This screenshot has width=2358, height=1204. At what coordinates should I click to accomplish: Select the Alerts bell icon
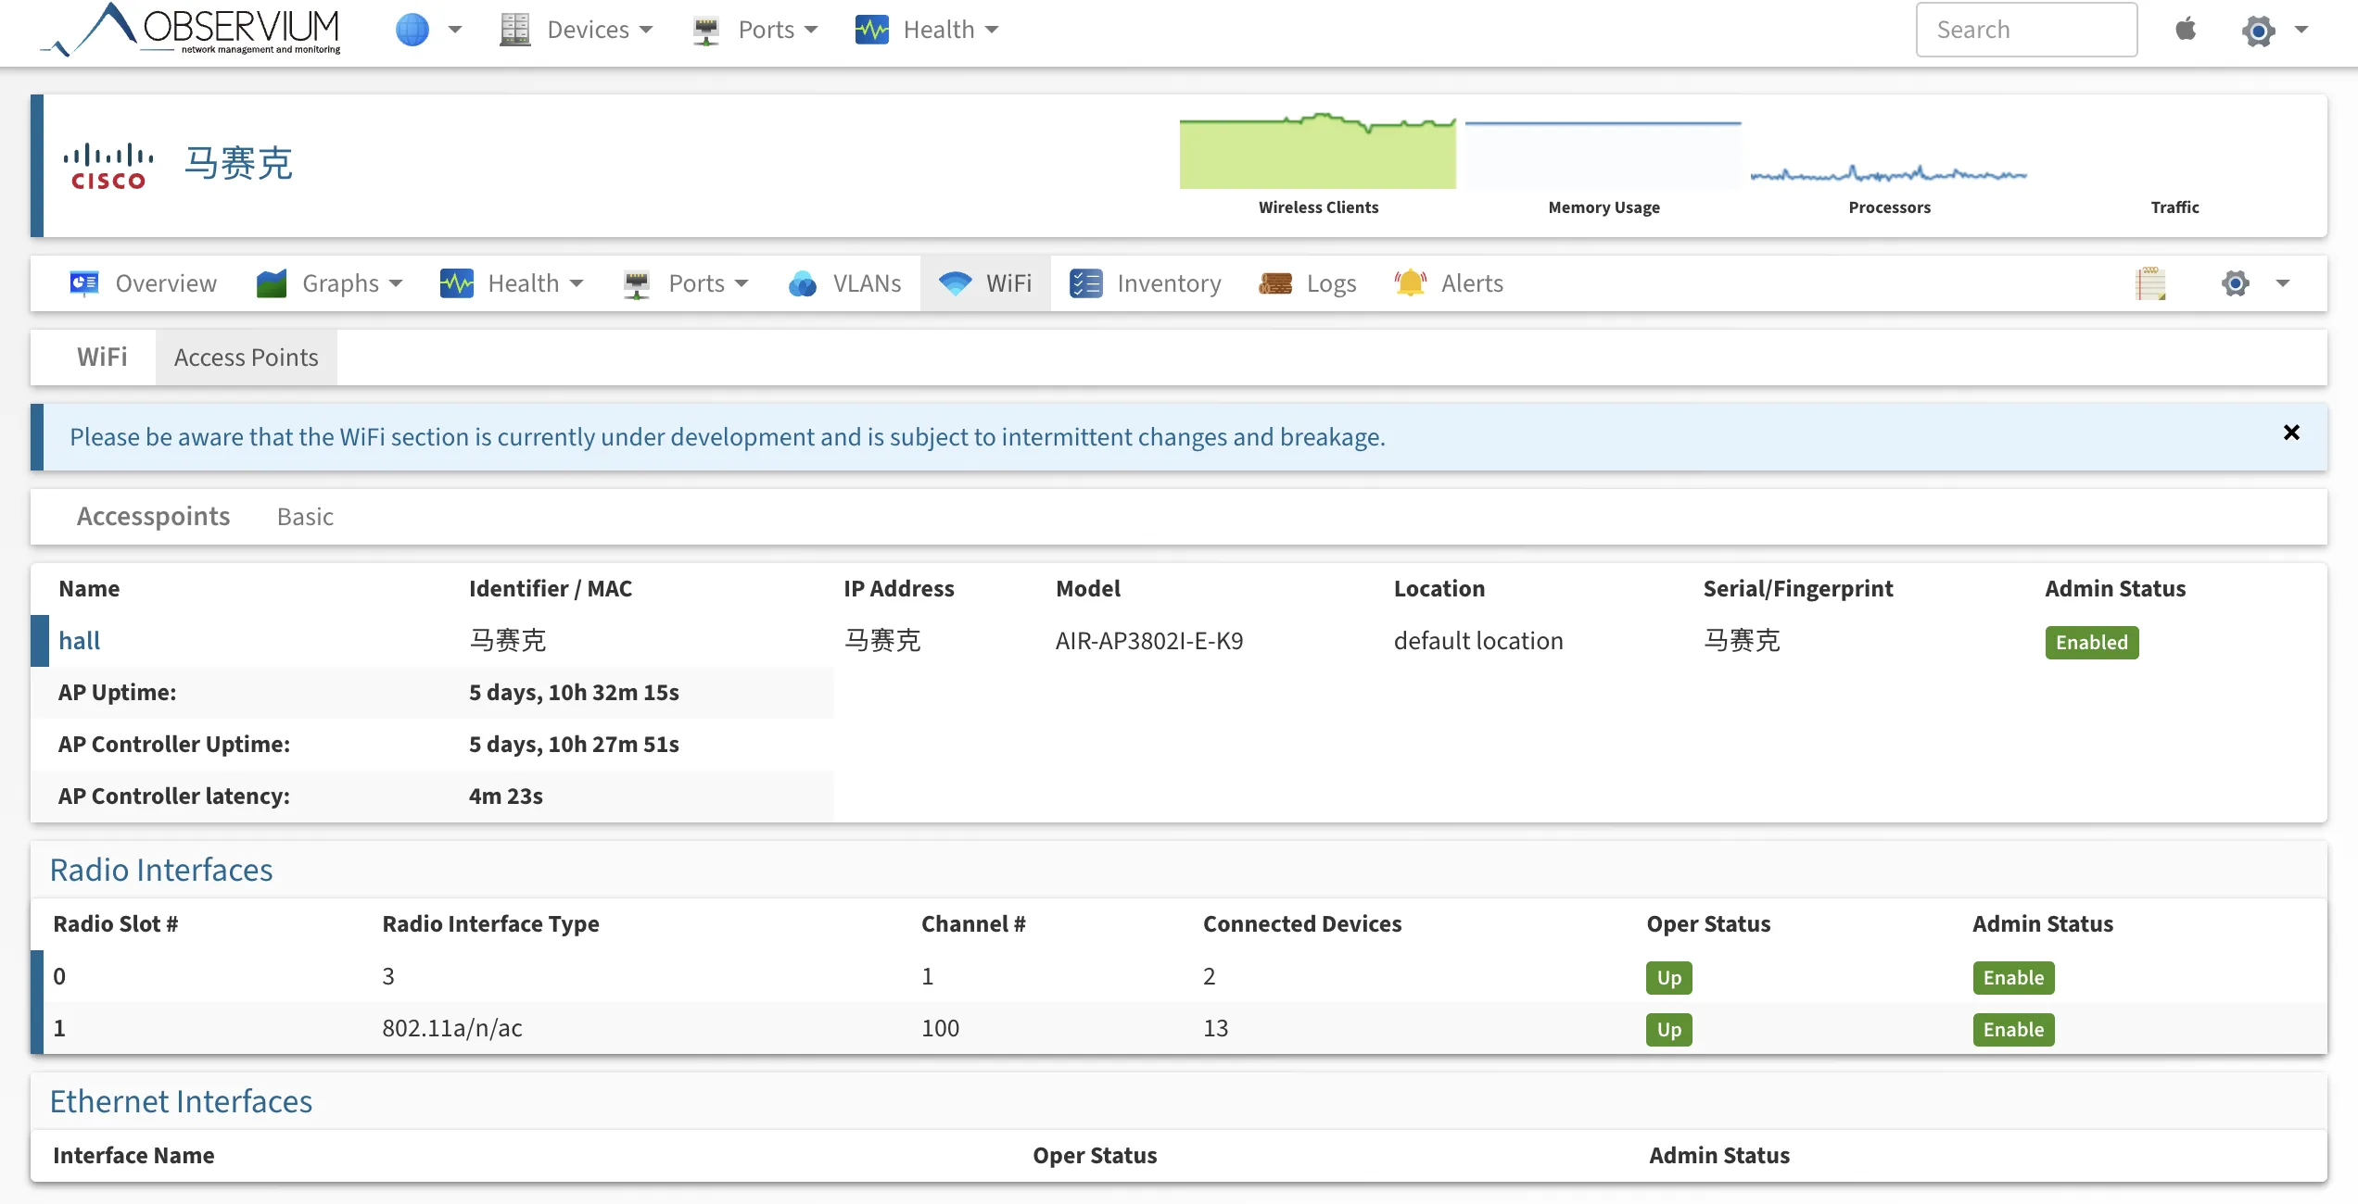point(1409,282)
